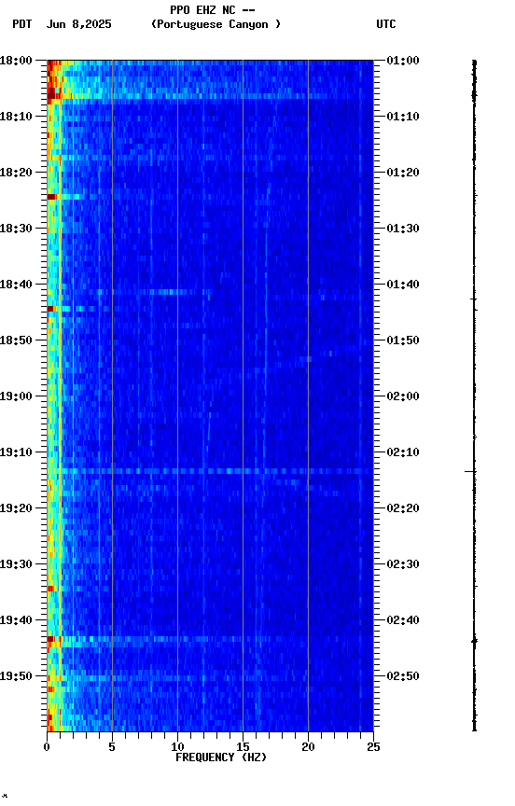Click the 20 Hz frequency axis label
The height and width of the screenshot is (806, 515).
(x=308, y=747)
